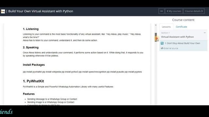
Task: Collapse Section 1 with minus icon
Action: pyautogui.click(x=205, y=33)
